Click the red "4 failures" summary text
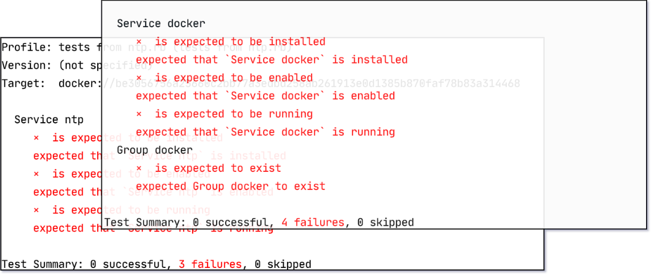653x277 pixels. [313, 223]
